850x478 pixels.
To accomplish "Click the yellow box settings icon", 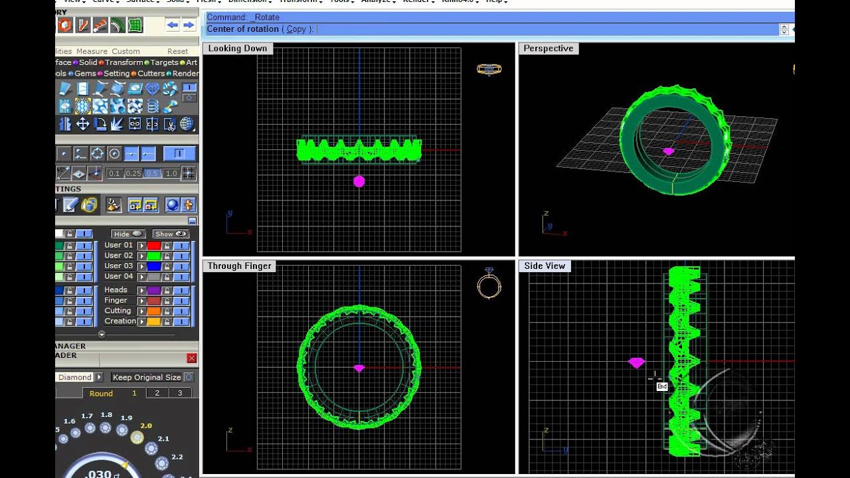I will pyautogui.click(x=90, y=205).
